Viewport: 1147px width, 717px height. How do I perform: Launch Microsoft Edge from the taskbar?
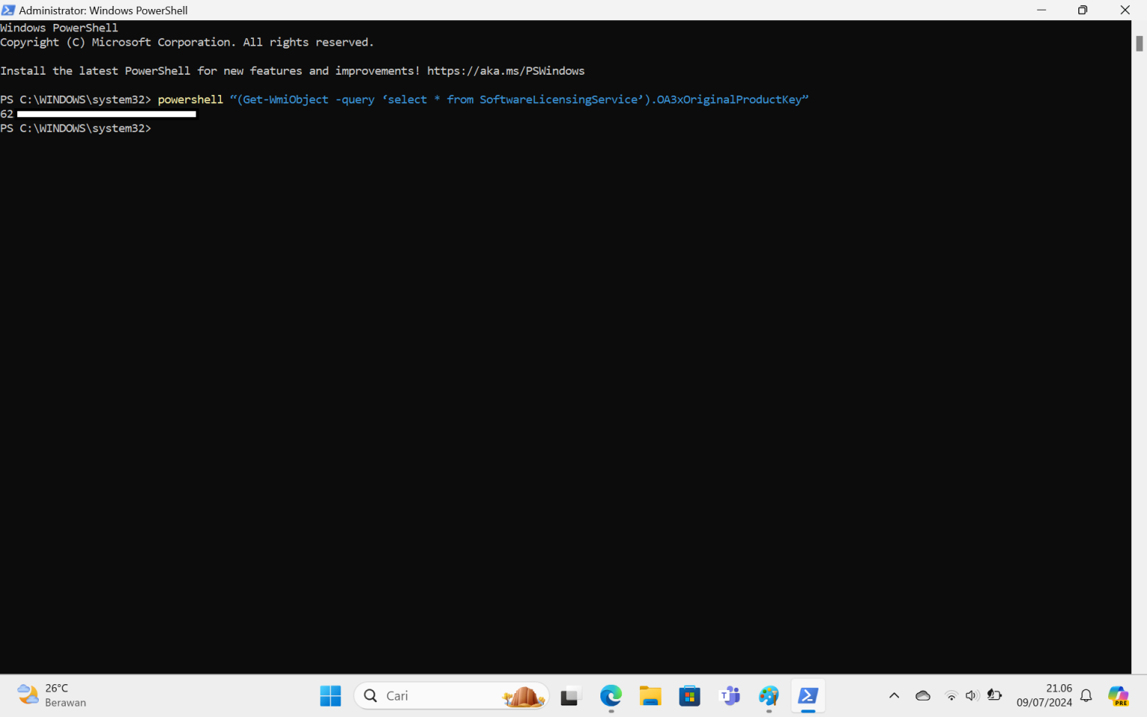(611, 695)
